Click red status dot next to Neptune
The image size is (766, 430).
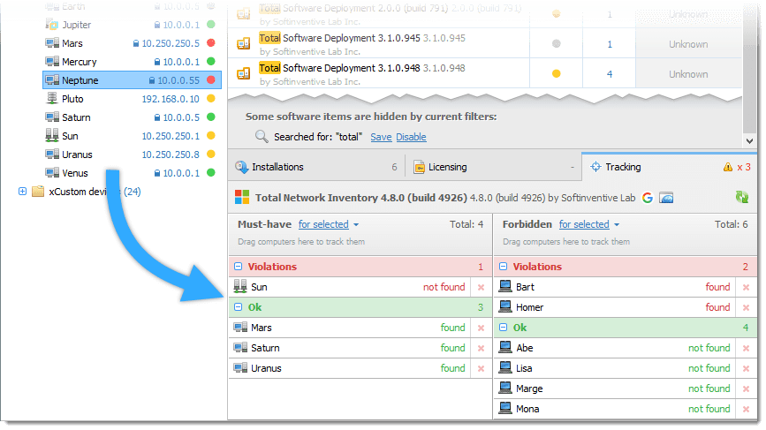pyautogui.click(x=211, y=80)
